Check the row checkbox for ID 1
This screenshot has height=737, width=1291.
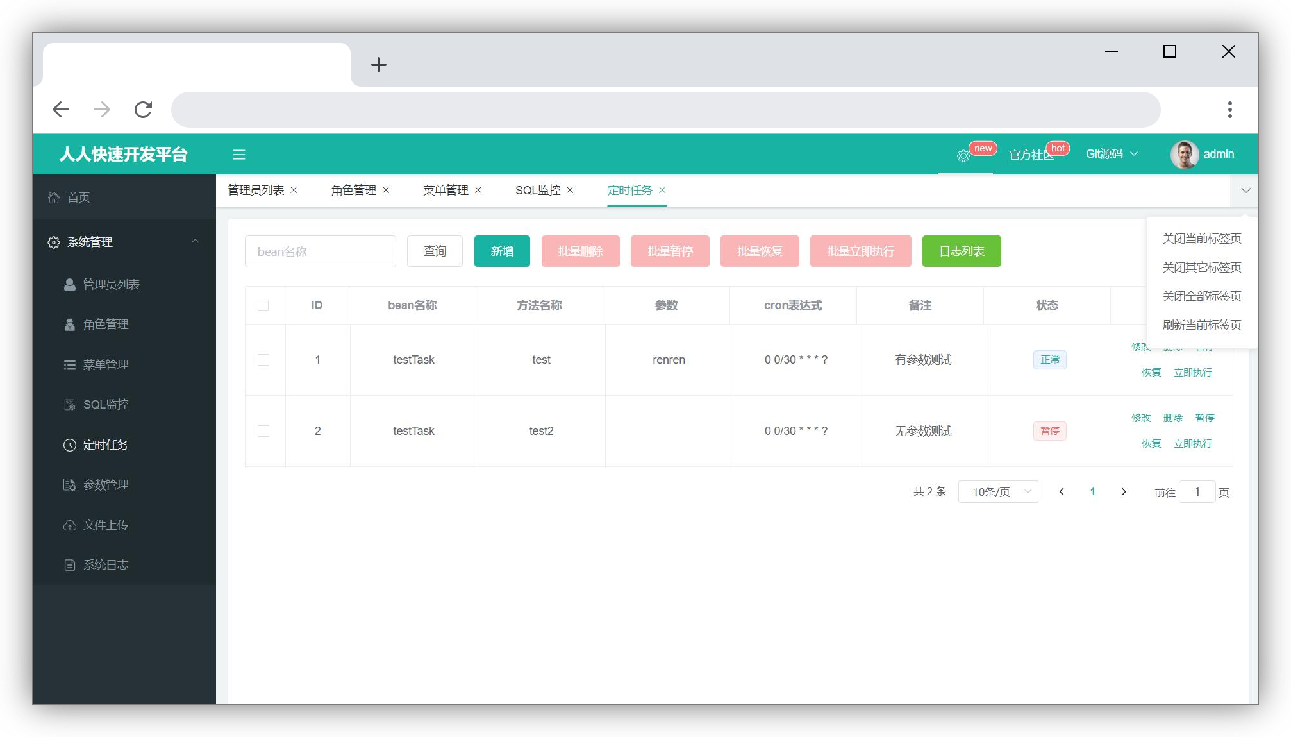click(x=263, y=360)
